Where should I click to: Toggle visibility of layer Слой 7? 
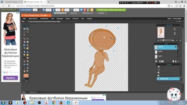pyautogui.click(x=176, y=56)
